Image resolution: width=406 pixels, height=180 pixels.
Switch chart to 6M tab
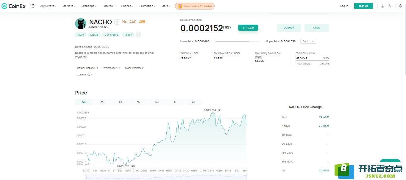[157, 102]
